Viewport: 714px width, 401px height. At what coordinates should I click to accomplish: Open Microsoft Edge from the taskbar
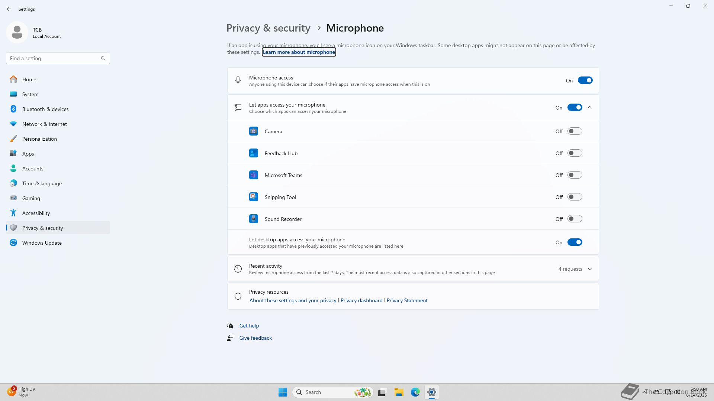(x=415, y=392)
